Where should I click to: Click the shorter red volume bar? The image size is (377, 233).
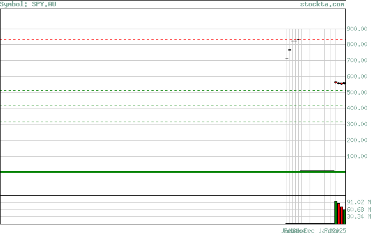(x=342, y=215)
